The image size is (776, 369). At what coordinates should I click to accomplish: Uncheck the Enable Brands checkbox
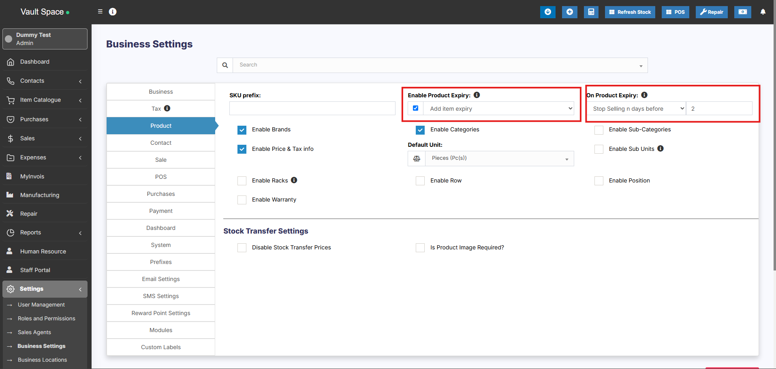click(242, 130)
